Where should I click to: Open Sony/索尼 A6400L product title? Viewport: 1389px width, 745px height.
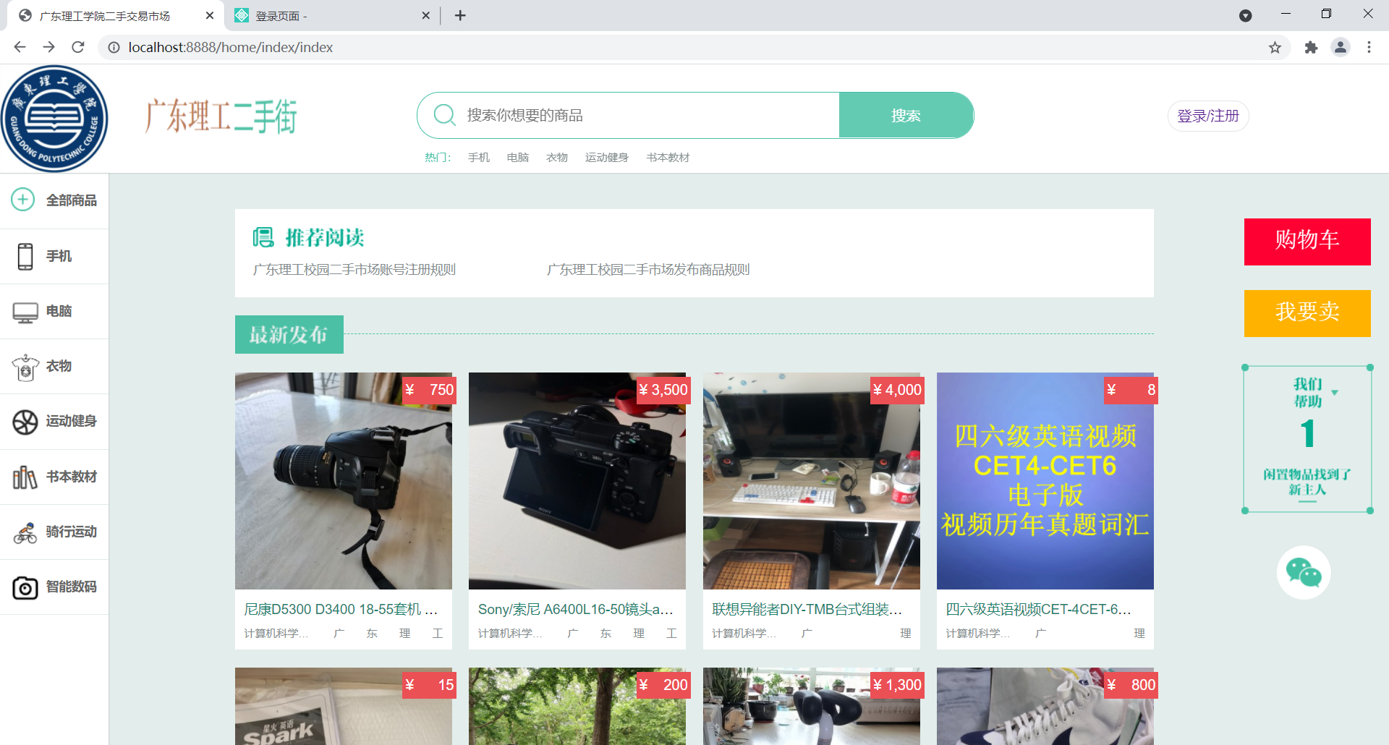click(x=576, y=610)
